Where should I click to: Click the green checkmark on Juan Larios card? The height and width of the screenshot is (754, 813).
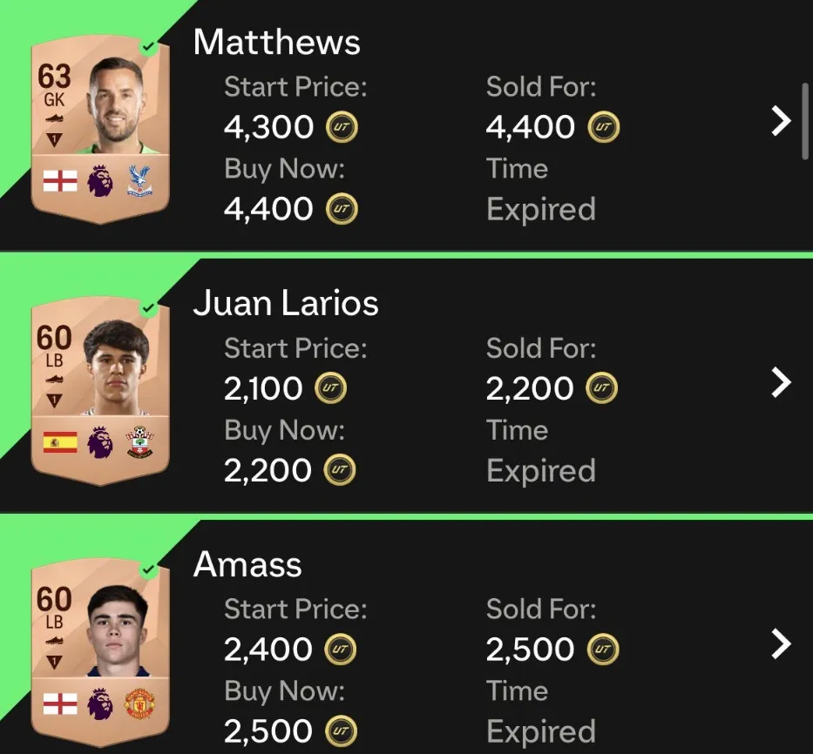click(148, 306)
